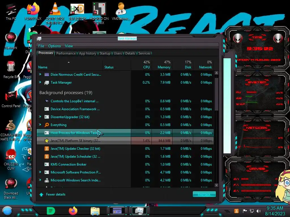
Task: Click the Java tray icon
Action: [x=236, y=211]
